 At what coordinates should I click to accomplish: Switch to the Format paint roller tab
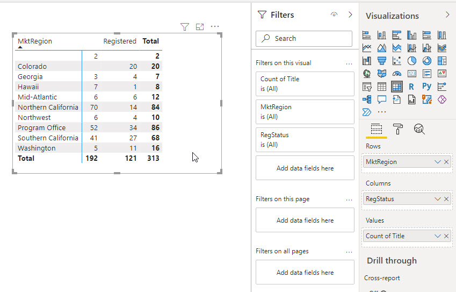point(397,129)
